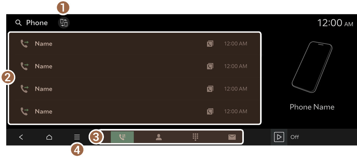This screenshot has width=357, height=159.
Task: Click the media play button in bottom bar
Action: point(279,137)
